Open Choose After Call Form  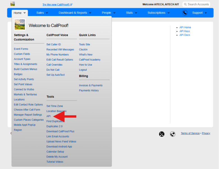tap(27, 110)
